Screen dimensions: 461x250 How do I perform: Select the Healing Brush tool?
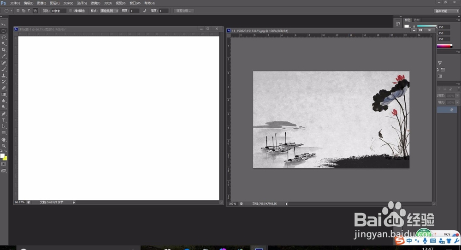(x=4, y=63)
